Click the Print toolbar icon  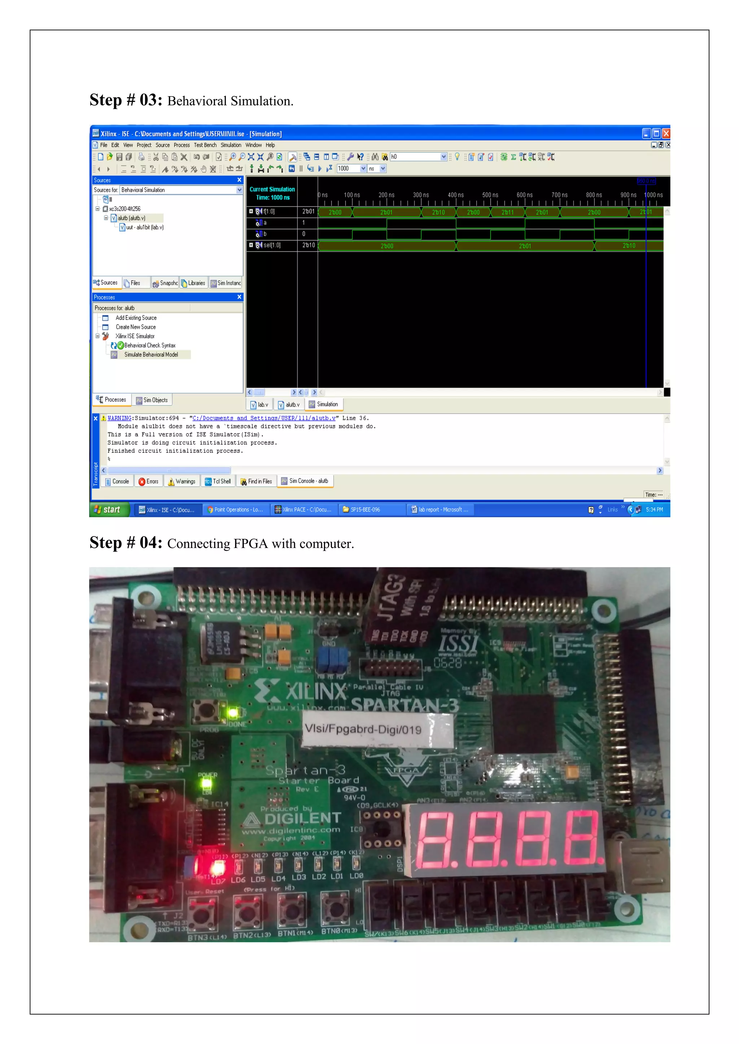coord(141,157)
